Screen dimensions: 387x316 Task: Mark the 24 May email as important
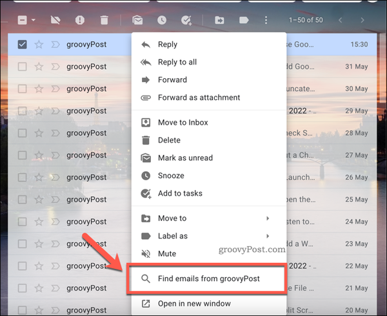[x=55, y=222]
